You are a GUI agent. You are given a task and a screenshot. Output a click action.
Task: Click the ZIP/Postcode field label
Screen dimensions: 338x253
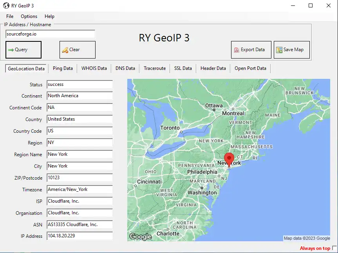(28, 178)
